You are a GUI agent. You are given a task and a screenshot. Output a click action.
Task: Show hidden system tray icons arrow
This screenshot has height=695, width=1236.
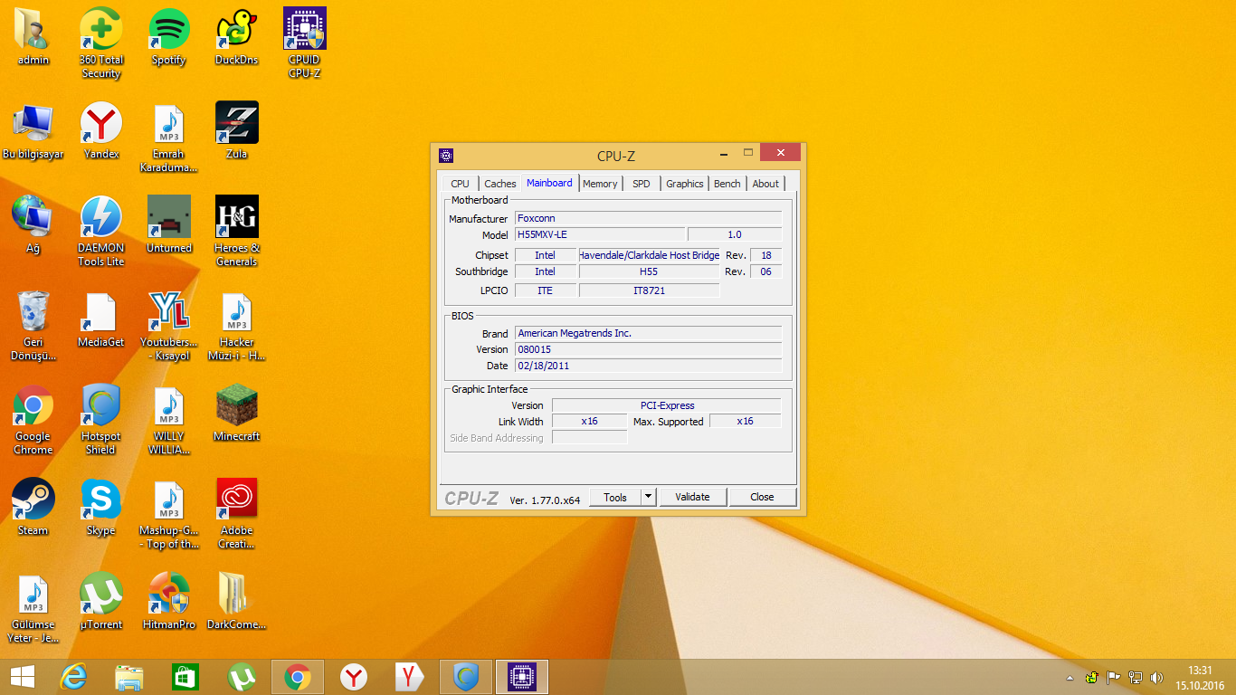tap(1069, 677)
